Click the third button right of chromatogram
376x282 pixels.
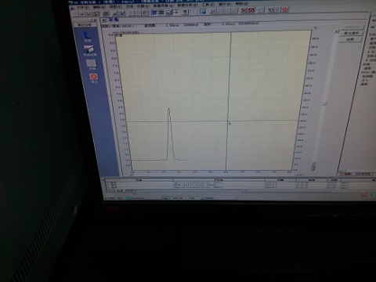click(350, 40)
